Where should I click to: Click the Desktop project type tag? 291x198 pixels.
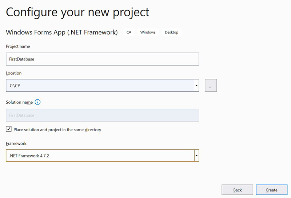(171, 32)
